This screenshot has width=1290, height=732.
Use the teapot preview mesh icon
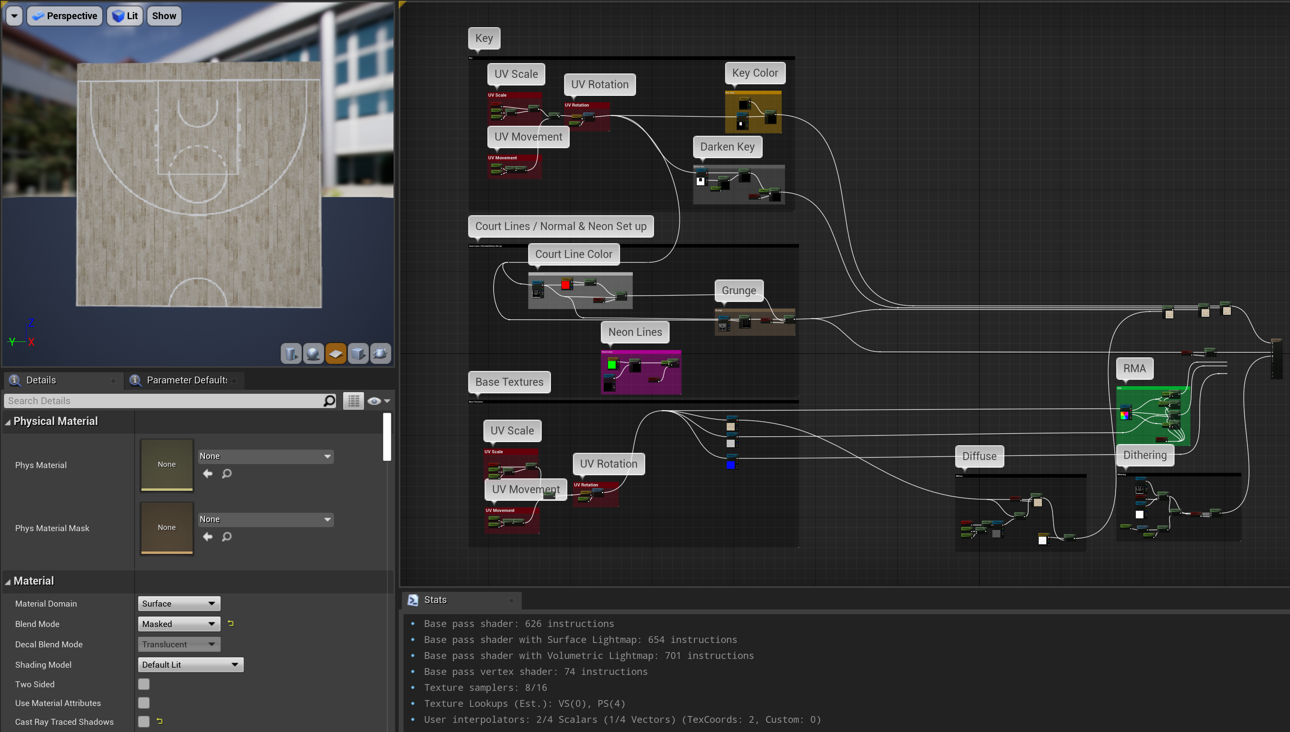point(380,353)
